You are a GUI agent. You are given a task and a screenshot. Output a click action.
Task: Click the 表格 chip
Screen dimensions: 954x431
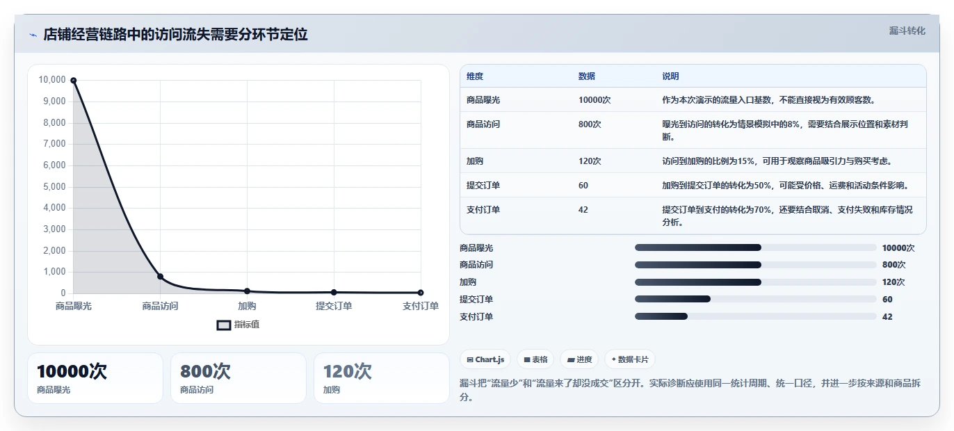(535, 359)
